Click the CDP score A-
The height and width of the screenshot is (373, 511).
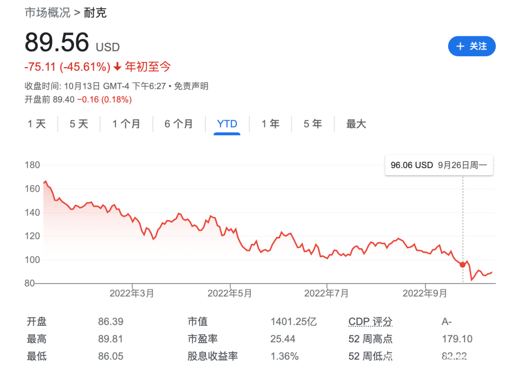coord(447,322)
